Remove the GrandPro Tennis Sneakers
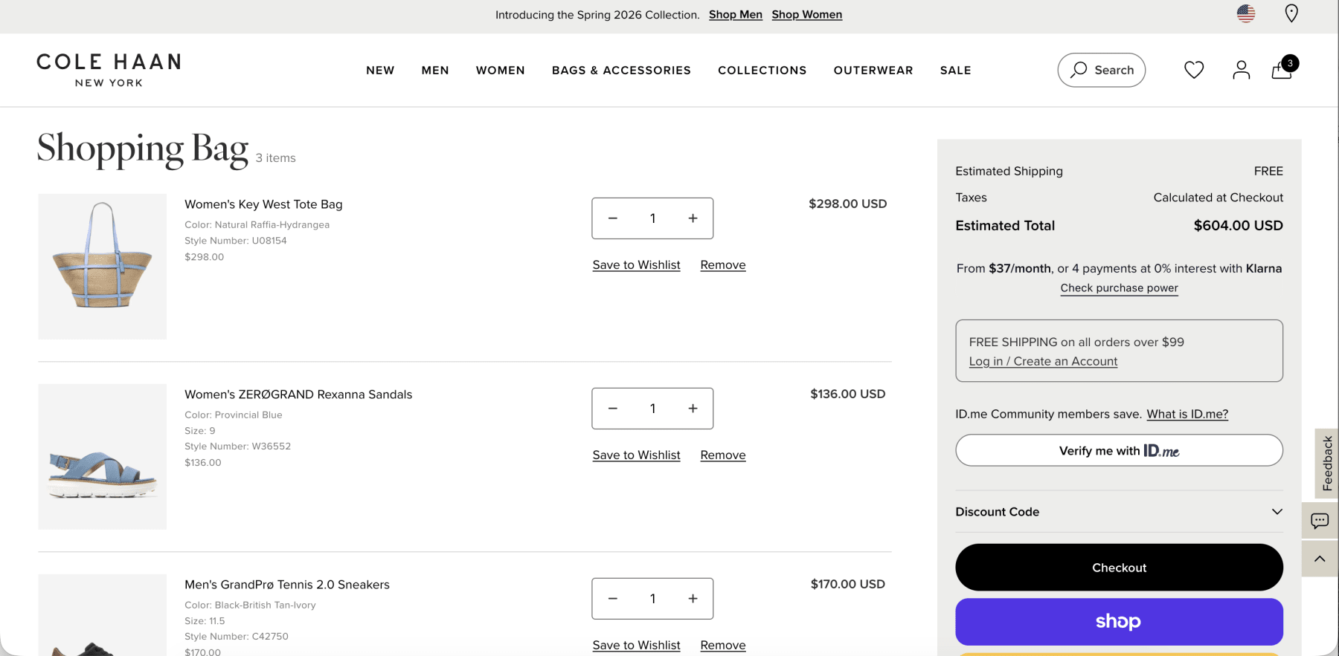 tap(723, 645)
